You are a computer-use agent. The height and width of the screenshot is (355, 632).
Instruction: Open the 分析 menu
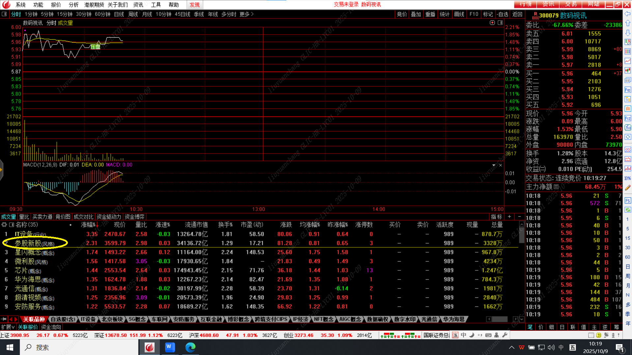click(x=73, y=5)
